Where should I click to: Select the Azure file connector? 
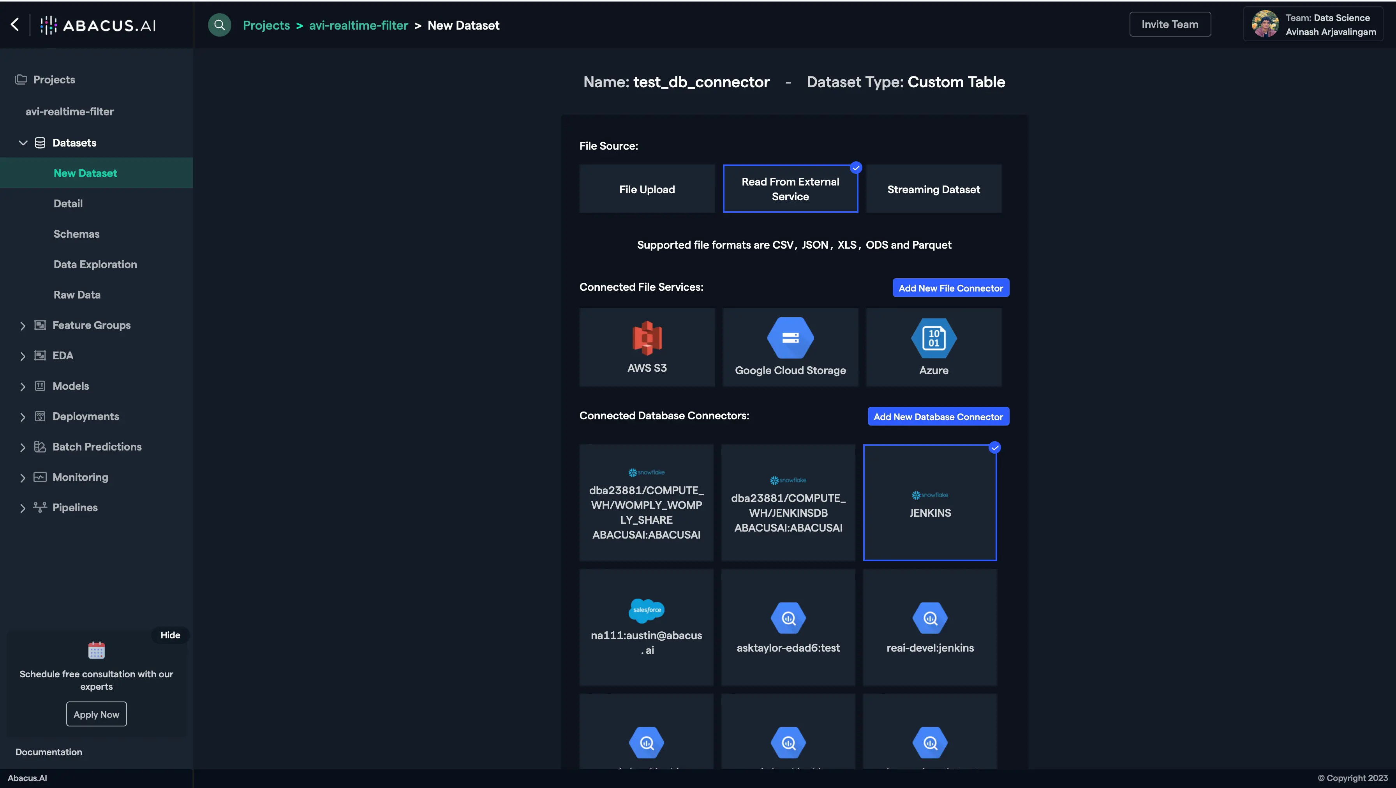coord(933,347)
